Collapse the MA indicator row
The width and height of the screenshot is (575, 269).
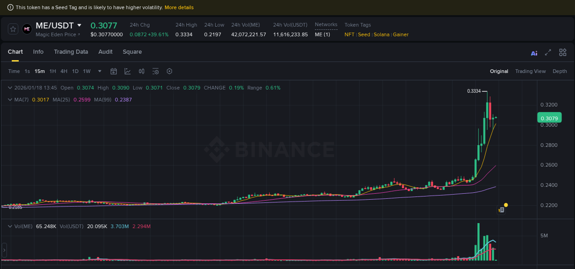[10, 99]
